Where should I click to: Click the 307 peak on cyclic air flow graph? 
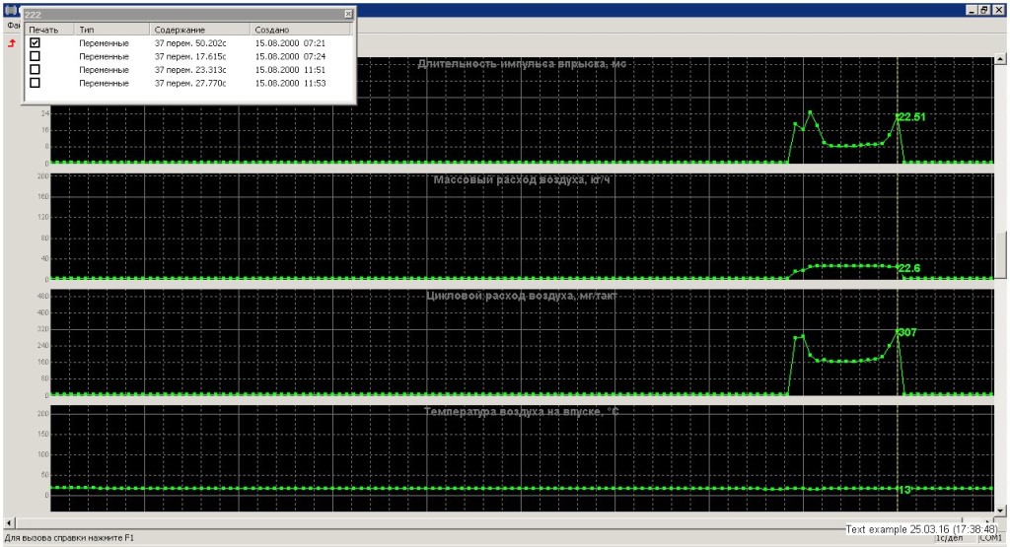pyautogui.click(x=898, y=332)
